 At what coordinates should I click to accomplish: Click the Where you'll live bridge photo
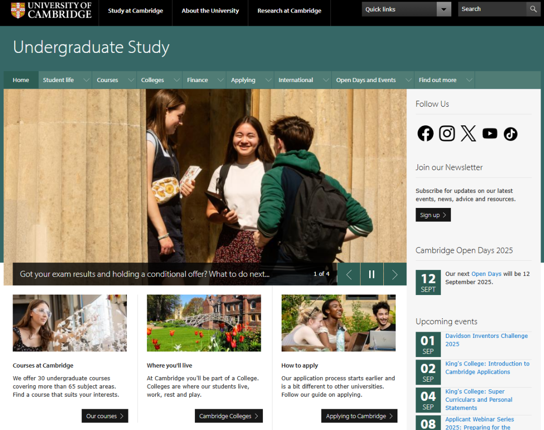pos(203,323)
